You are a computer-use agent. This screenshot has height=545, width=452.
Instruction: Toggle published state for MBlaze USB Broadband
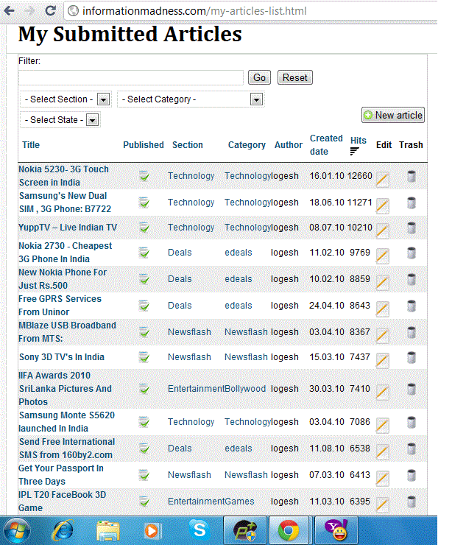click(x=144, y=332)
